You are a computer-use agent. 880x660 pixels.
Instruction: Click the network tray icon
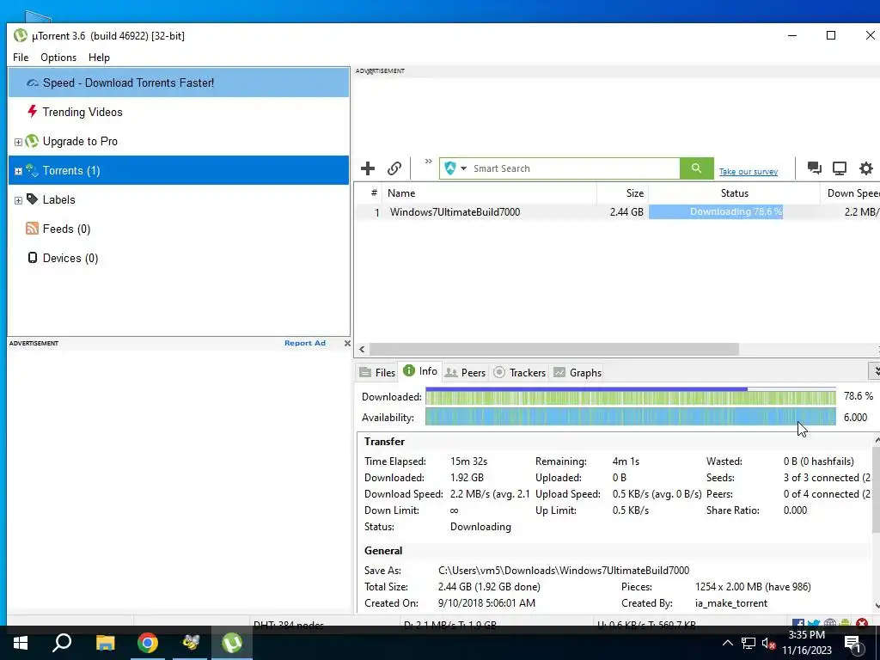(x=749, y=643)
